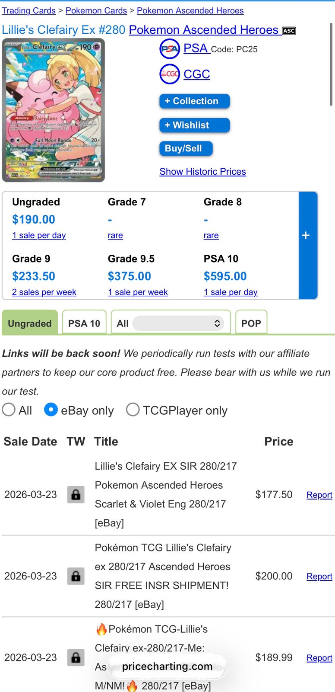Click the lock icon for $189.99 sale
The width and height of the screenshot is (335, 692).
coord(76,657)
